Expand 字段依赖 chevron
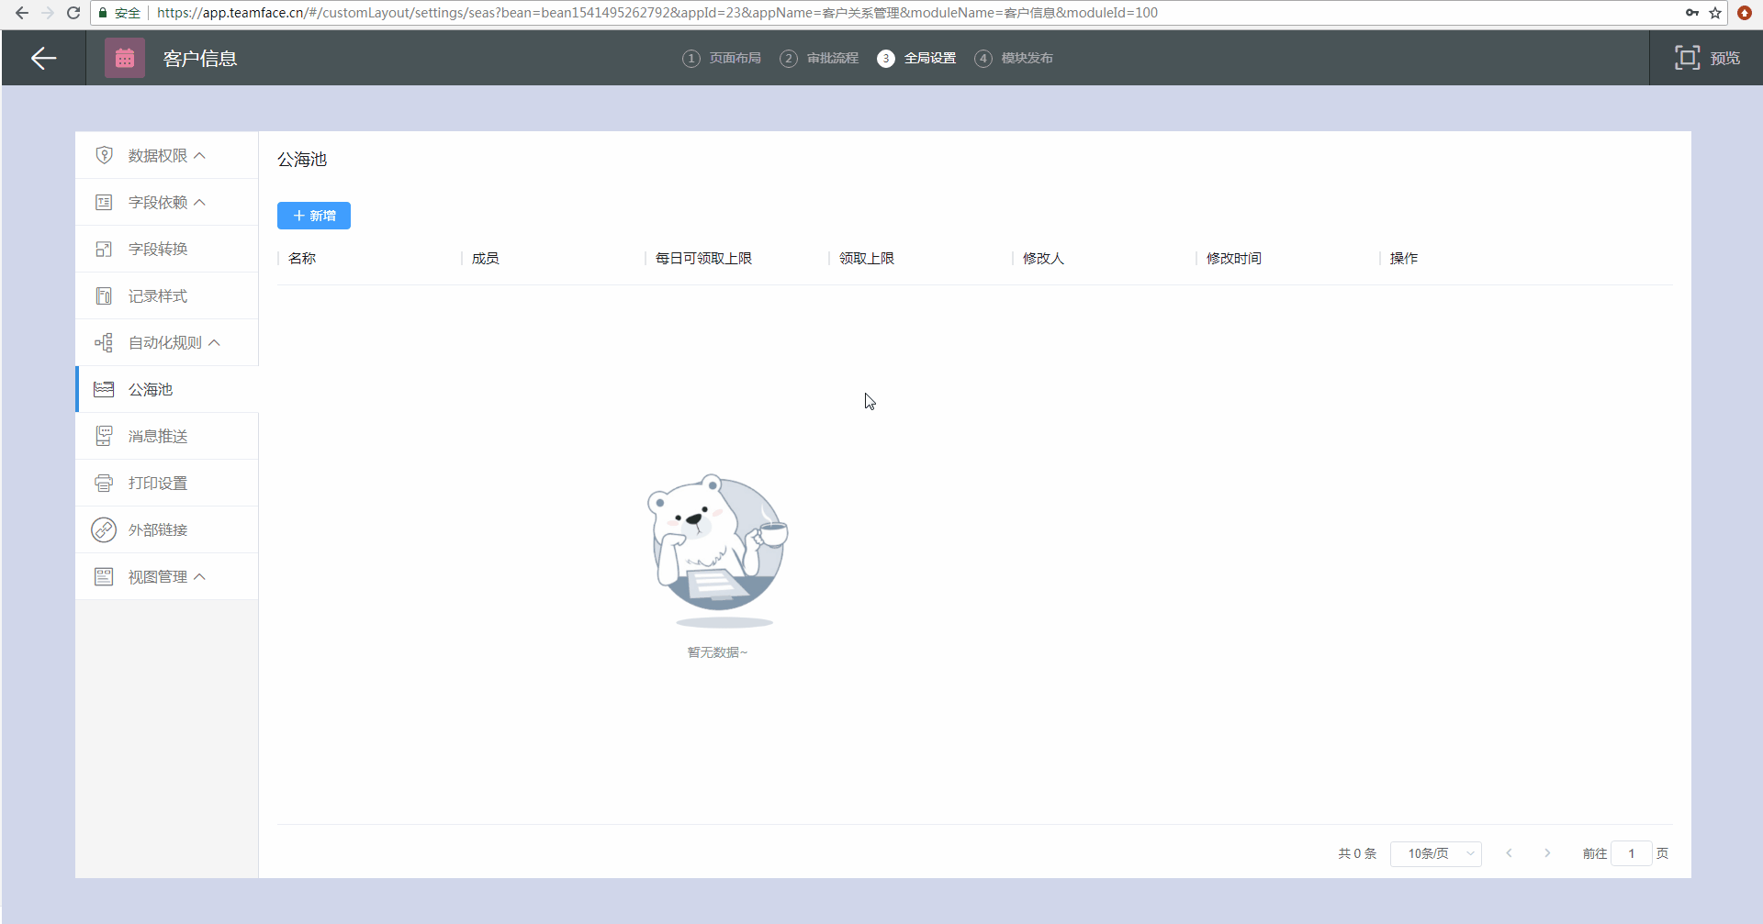Image resolution: width=1763 pixels, height=924 pixels. pyautogui.click(x=200, y=203)
